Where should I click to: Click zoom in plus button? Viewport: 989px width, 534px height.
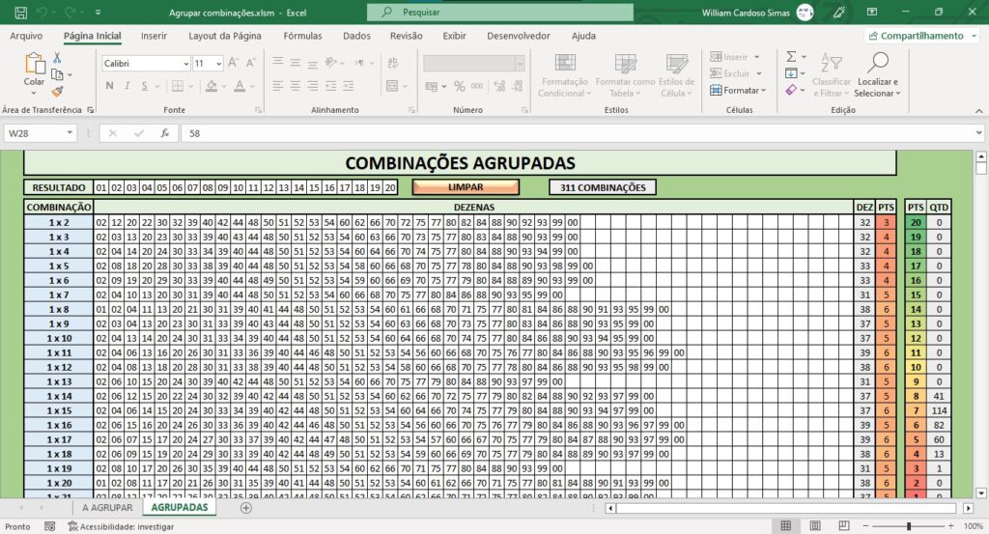(x=950, y=526)
